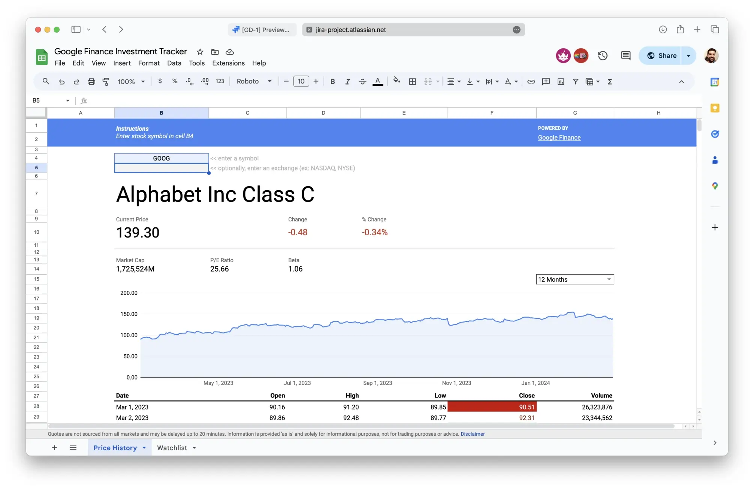Open the text color picker
Screen dimensions: 754x490
tap(378, 81)
